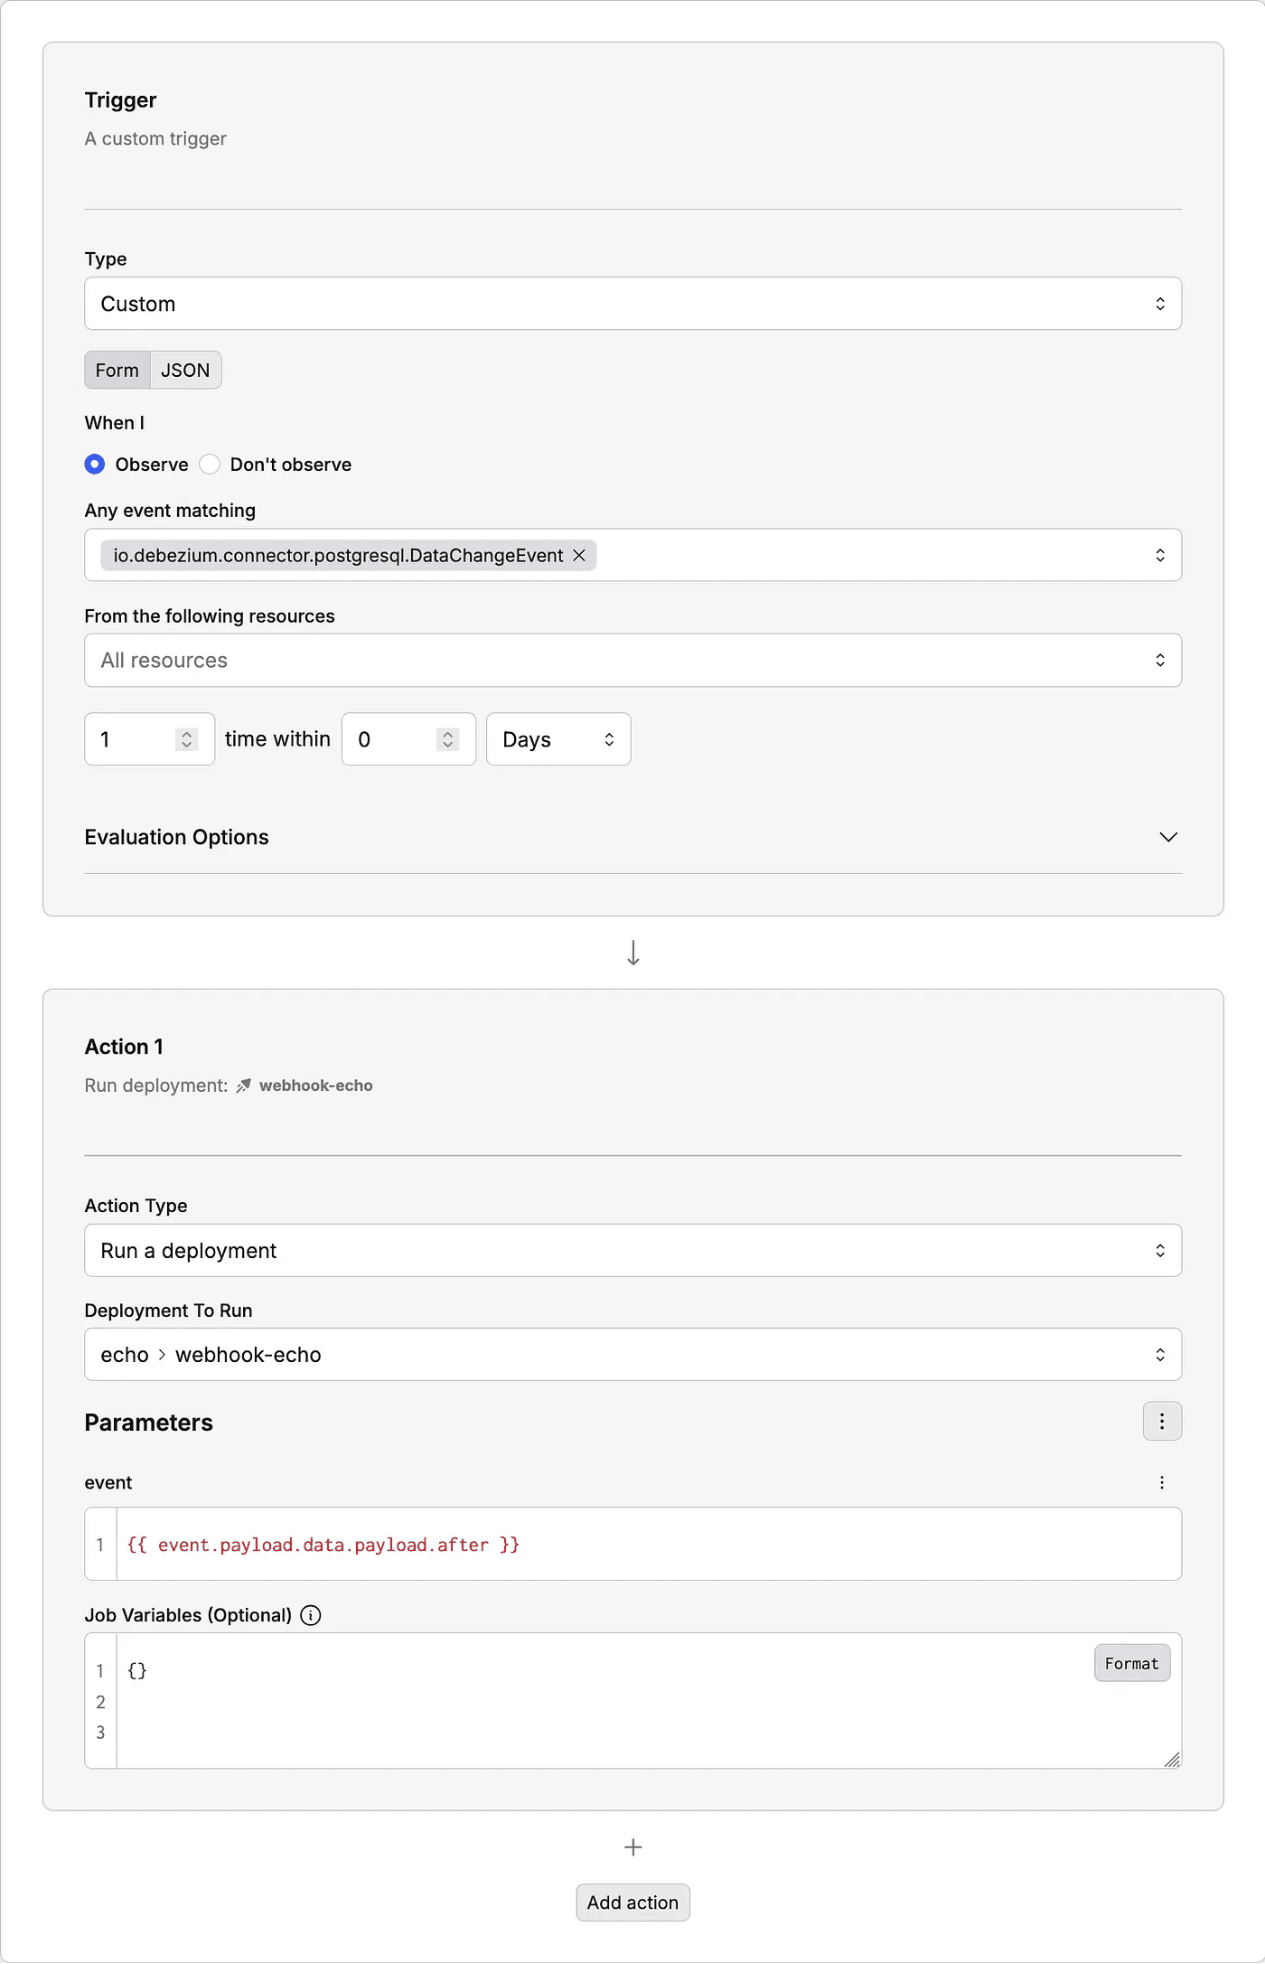Click the plus icon under Trigger description

pos(632,175)
